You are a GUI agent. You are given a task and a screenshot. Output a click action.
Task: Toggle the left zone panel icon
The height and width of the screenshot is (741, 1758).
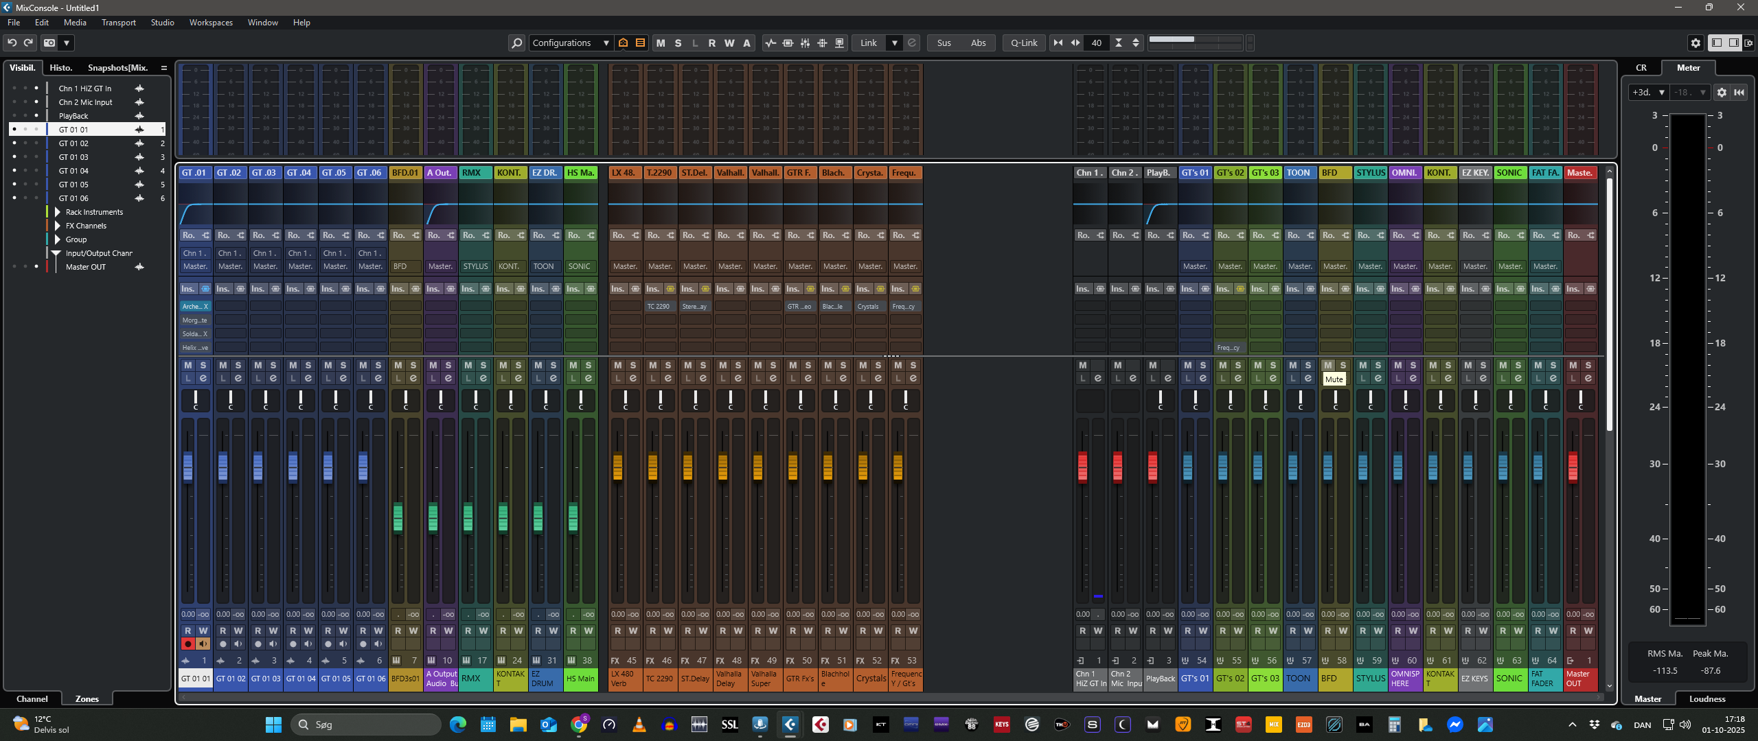[x=1717, y=43]
